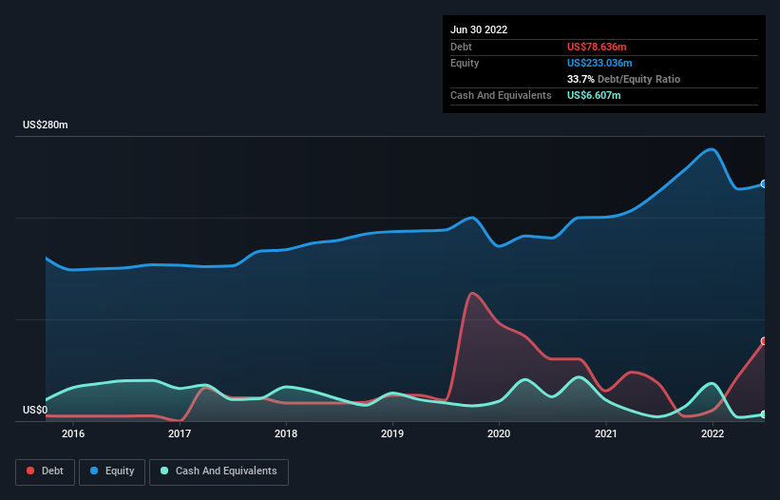The width and height of the screenshot is (780, 500).
Task: Click the 33.7% Debt/Equity Ratio text
Action: tap(624, 79)
